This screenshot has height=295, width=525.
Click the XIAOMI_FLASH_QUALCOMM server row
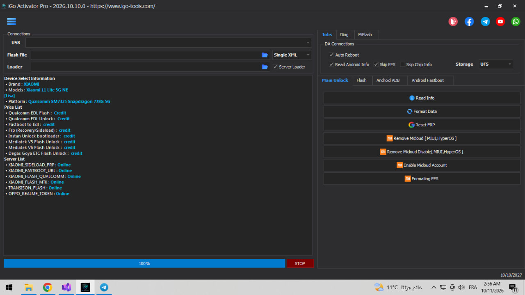pyautogui.click(x=43, y=176)
